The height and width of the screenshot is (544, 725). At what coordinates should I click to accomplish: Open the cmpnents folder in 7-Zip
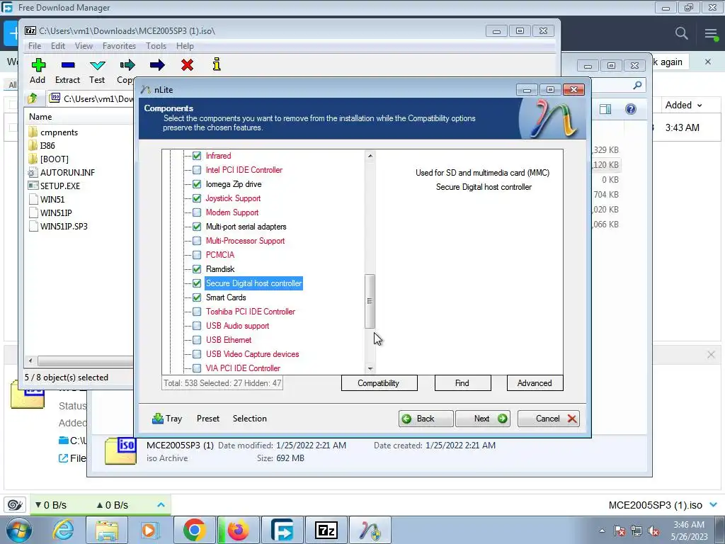(59, 132)
